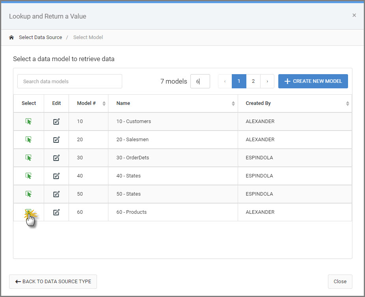Click the home breadcrumb icon

click(x=11, y=37)
